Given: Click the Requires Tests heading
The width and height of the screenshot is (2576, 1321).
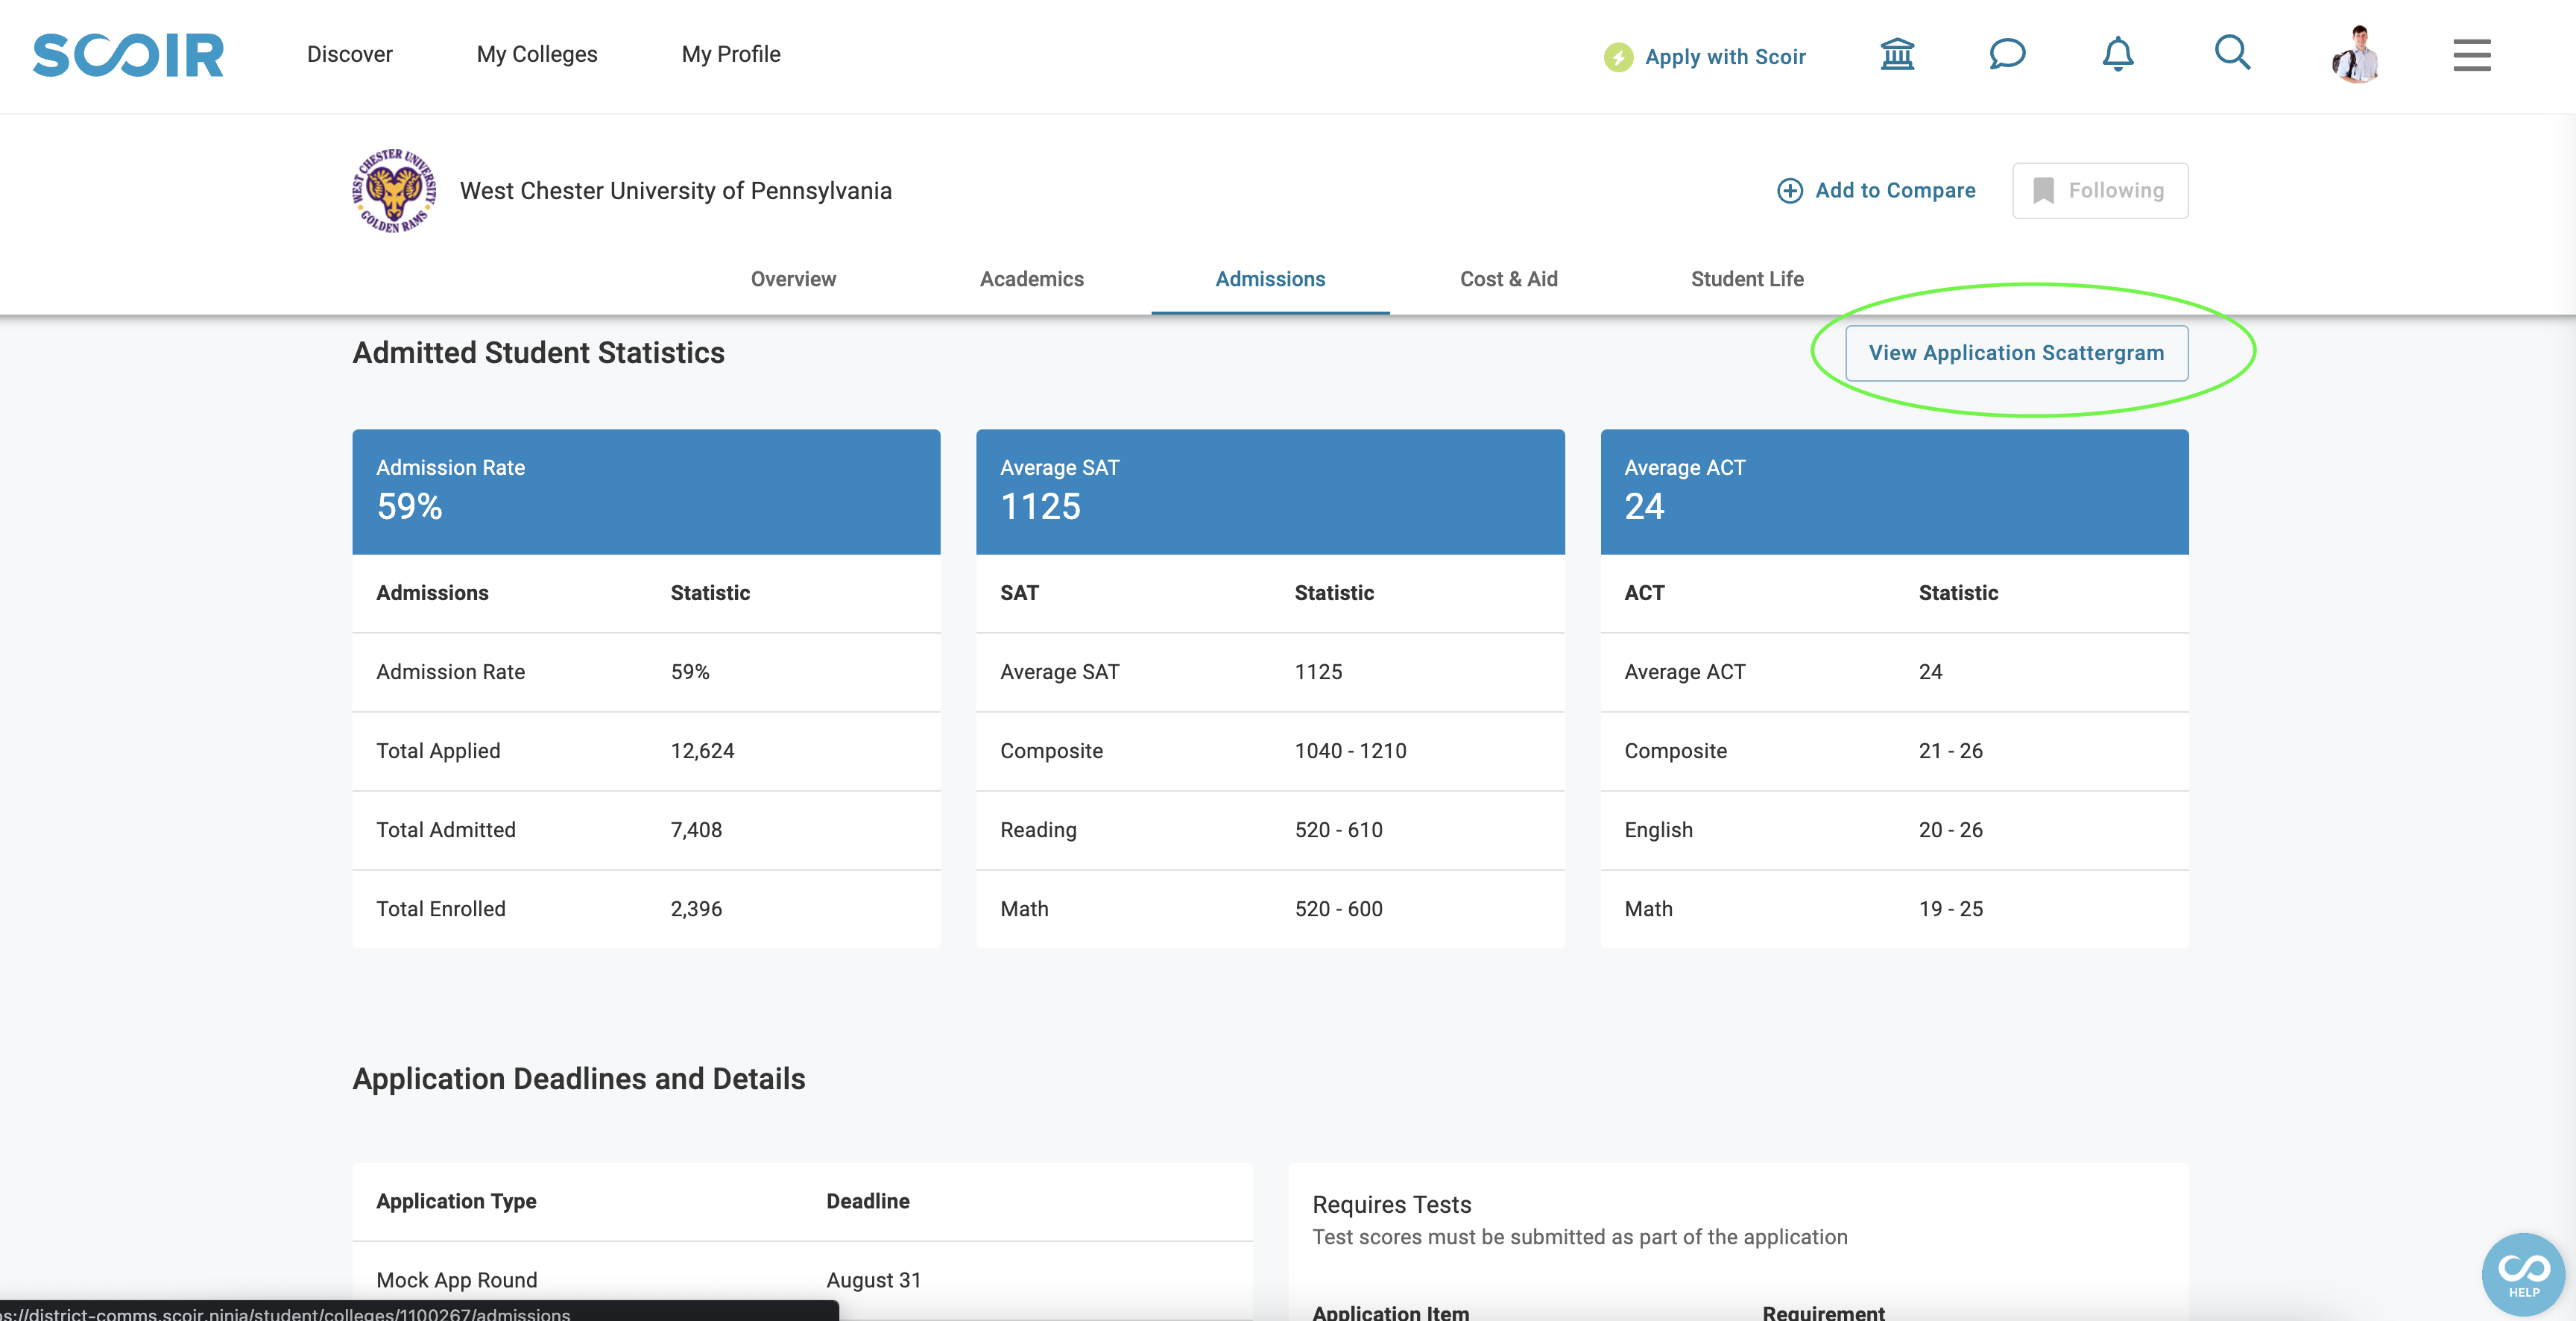Looking at the screenshot, I should click(1391, 1205).
